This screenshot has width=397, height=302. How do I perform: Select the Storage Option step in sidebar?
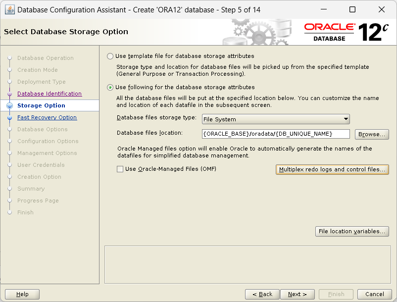pos(50,105)
